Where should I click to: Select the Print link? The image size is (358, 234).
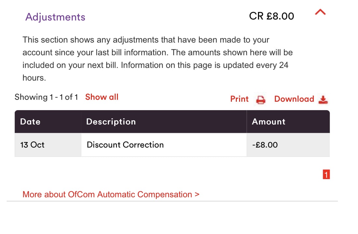tap(239, 99)
